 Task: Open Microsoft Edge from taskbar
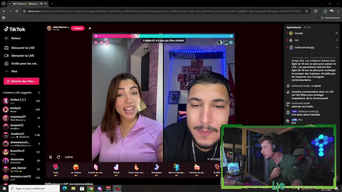click(65, 189)
